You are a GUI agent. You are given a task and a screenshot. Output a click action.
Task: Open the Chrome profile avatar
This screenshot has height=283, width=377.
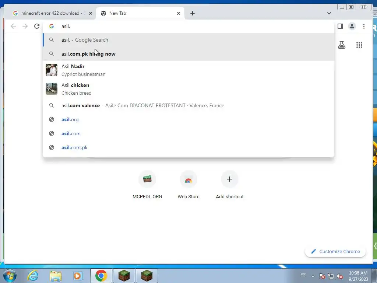352,26
